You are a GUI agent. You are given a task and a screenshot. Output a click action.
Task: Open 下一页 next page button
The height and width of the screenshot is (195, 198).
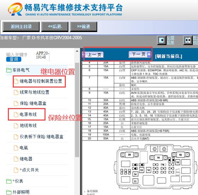pos(140,54)
